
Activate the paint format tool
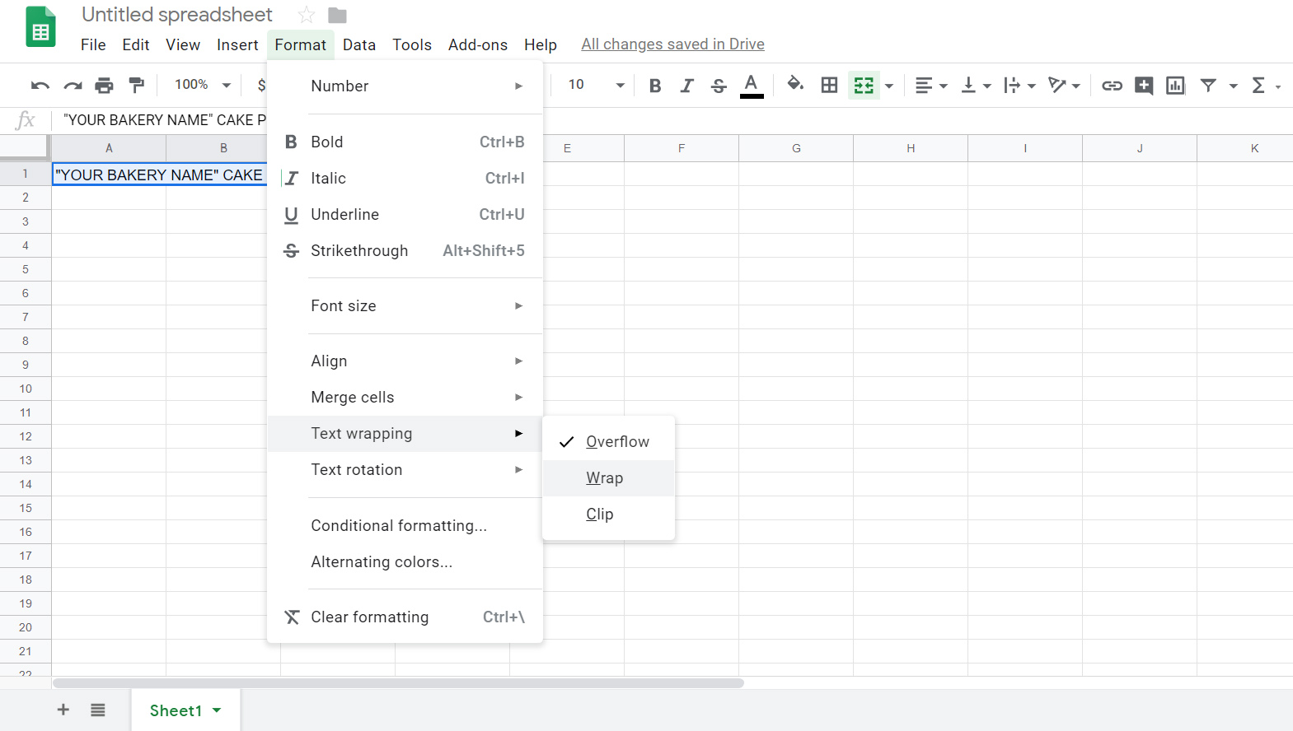(x=136, y=85)
